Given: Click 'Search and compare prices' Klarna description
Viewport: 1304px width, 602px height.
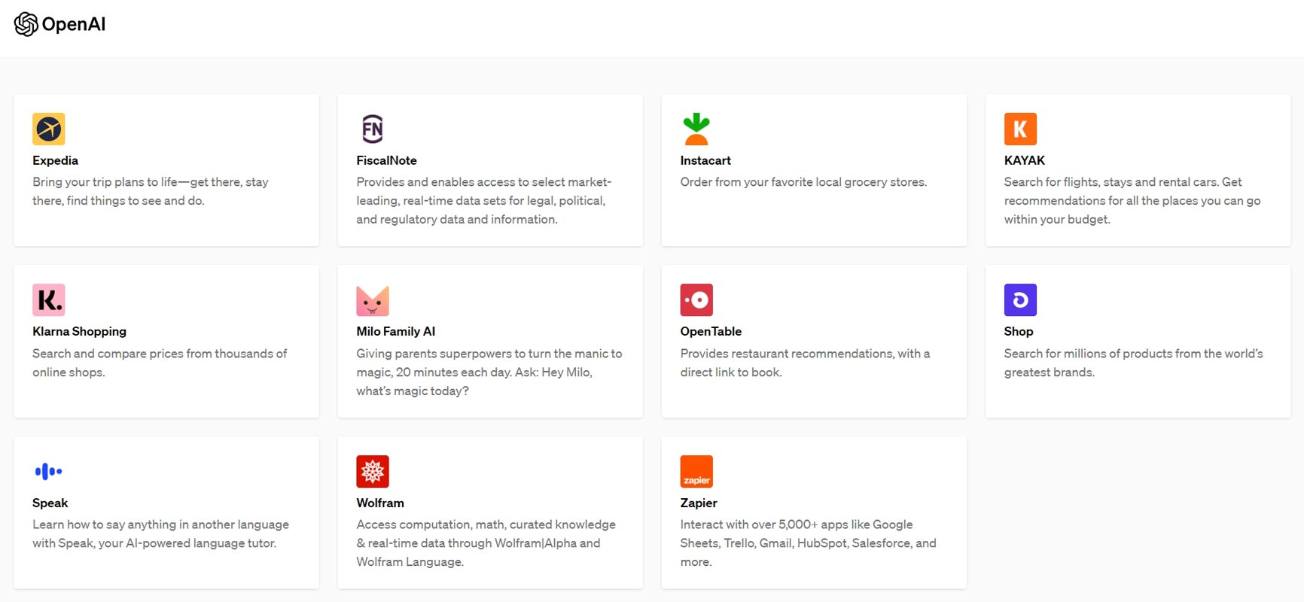Looking at the screenshot, I should [x=160, y=363].
